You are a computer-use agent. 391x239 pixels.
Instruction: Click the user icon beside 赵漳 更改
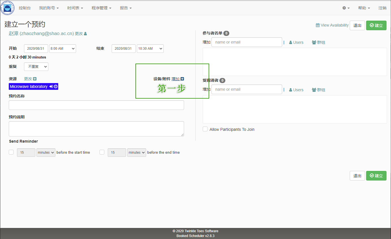point(85,34)
